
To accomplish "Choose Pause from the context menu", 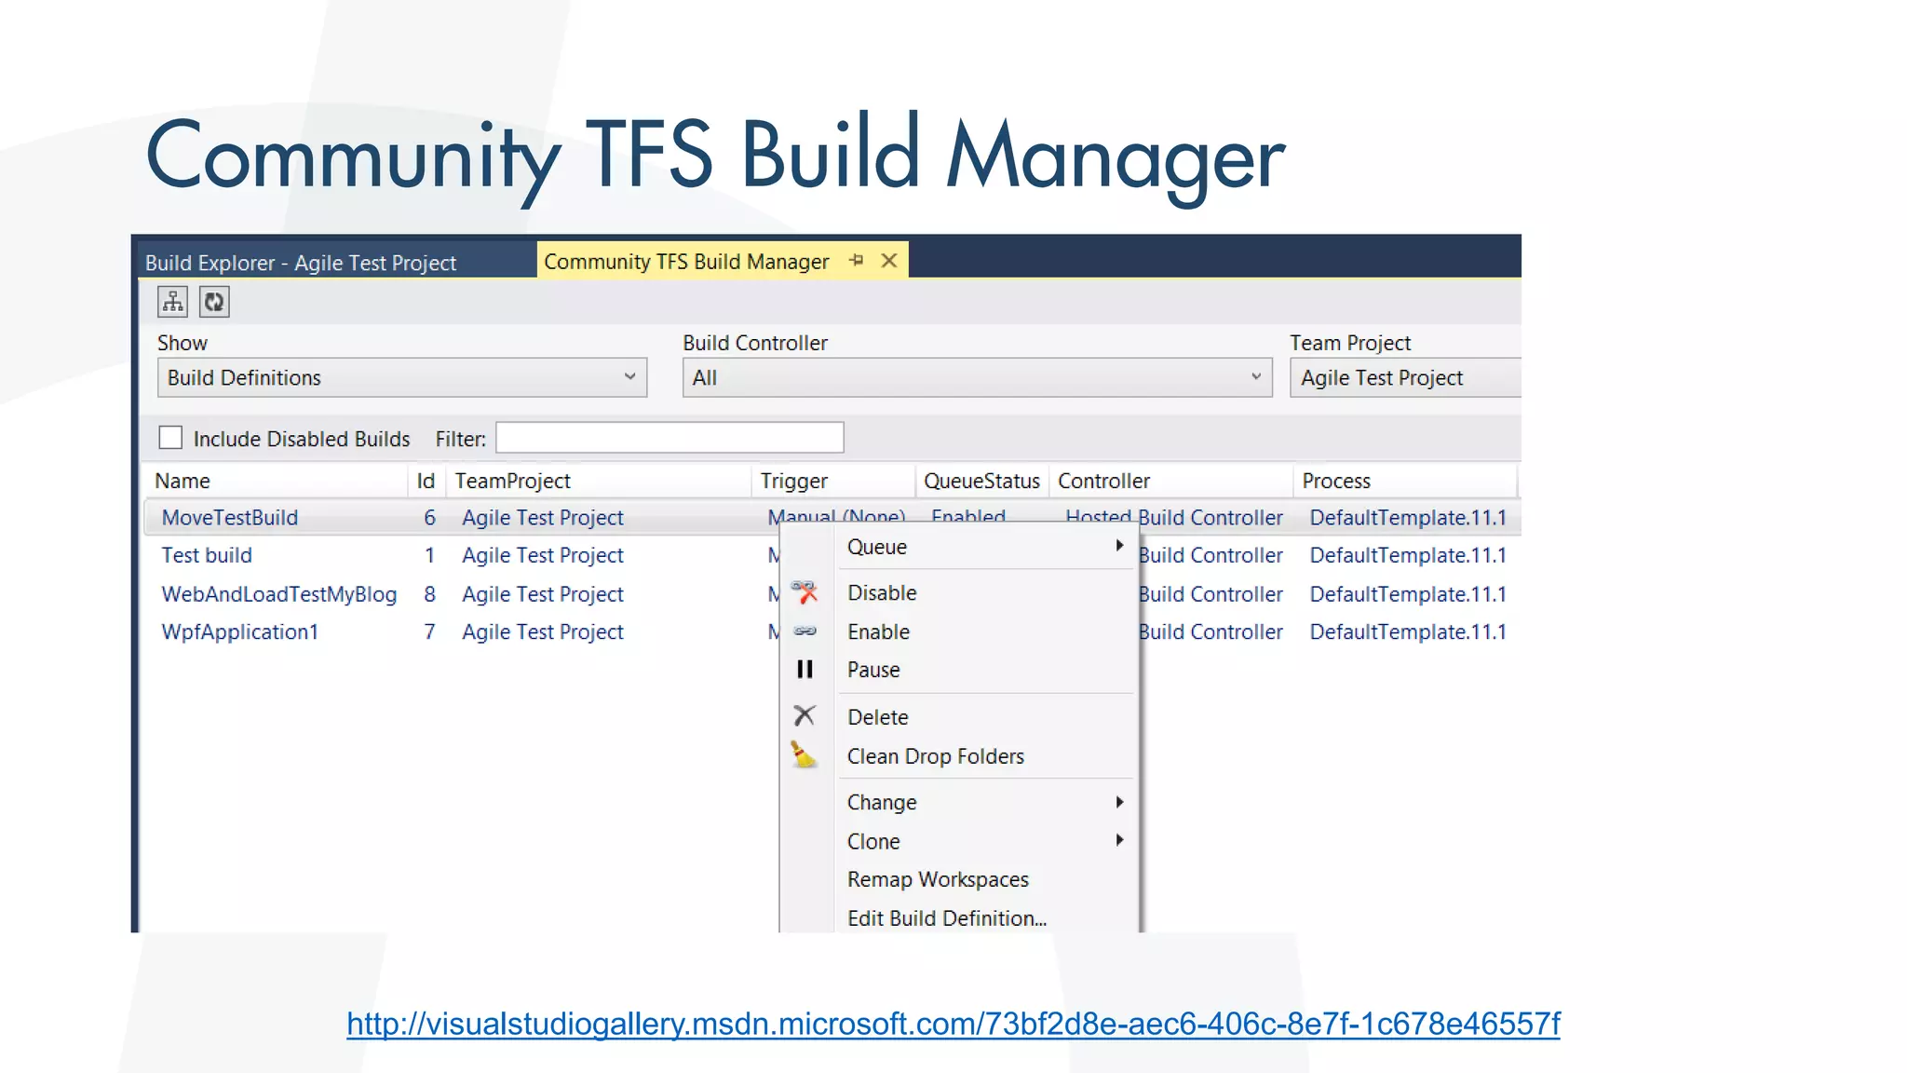I will pyautogui.click(x=873, y=670).
